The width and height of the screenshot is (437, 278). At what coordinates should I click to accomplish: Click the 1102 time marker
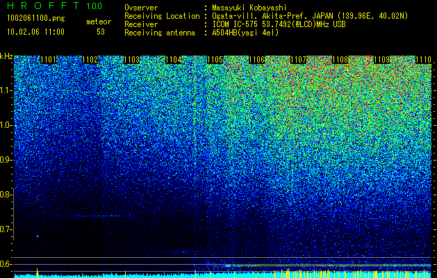coord(90,60)
